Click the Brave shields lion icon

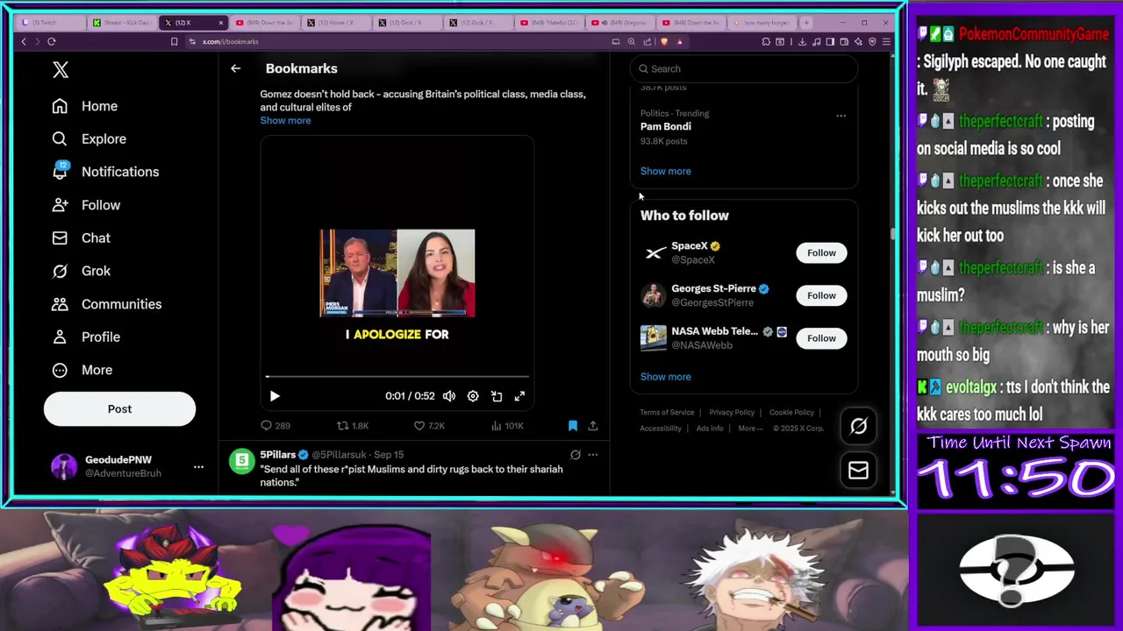click(664, 41)
